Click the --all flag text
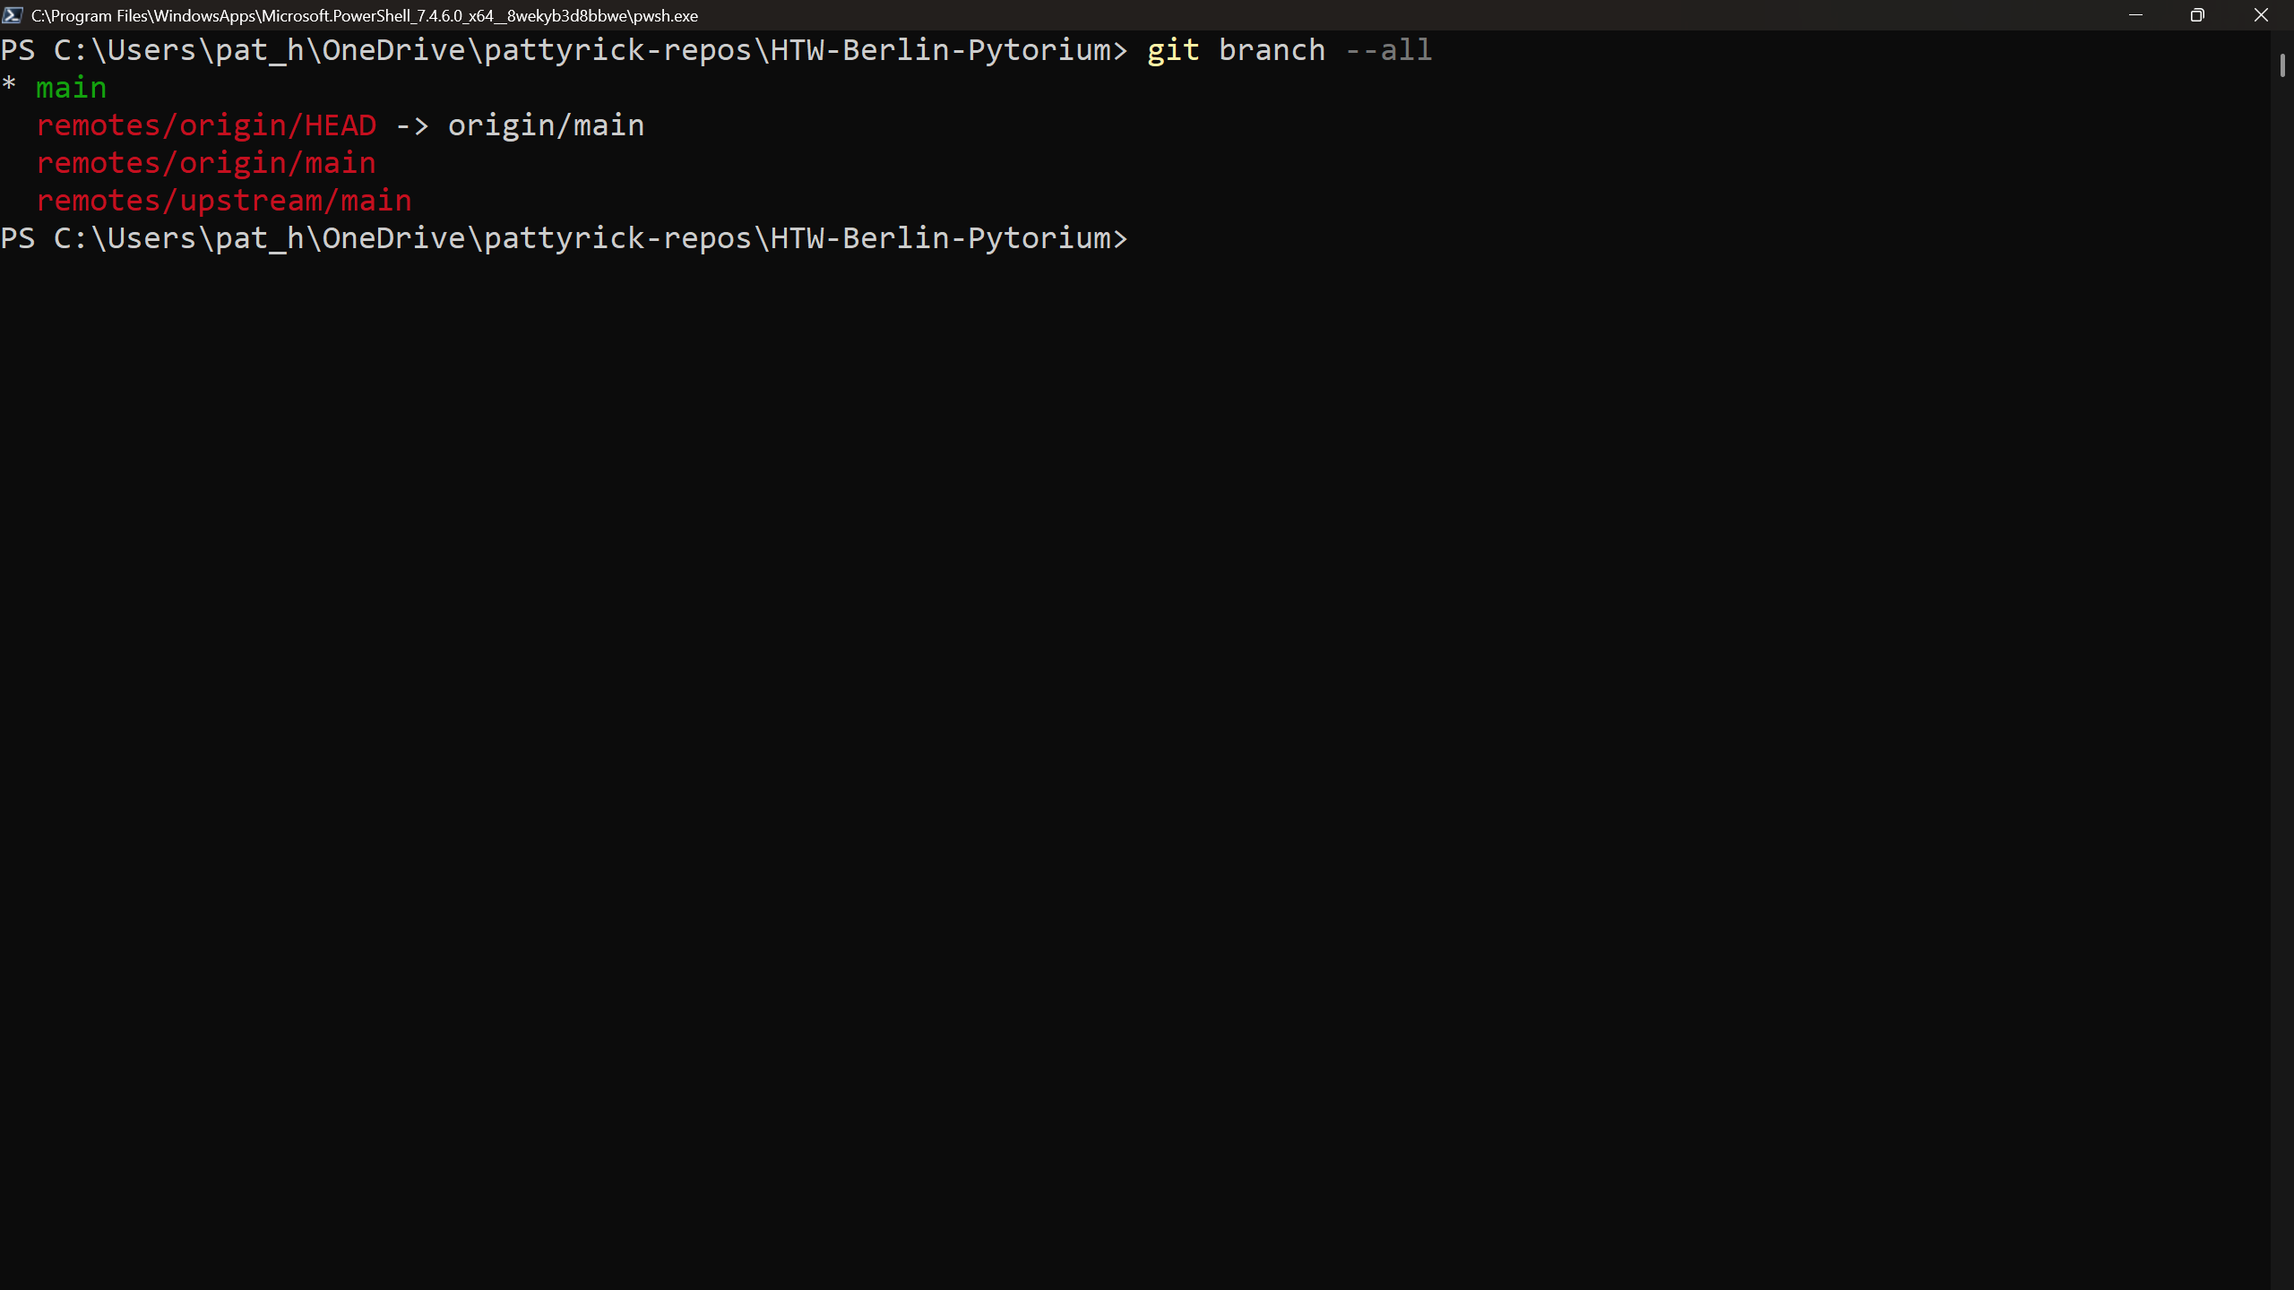The image size is (2294, 1290). pos(1388,50)
